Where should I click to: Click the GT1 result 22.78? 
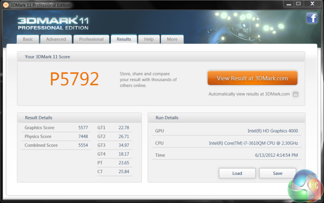pyautogui.click(x=124, y=128)
